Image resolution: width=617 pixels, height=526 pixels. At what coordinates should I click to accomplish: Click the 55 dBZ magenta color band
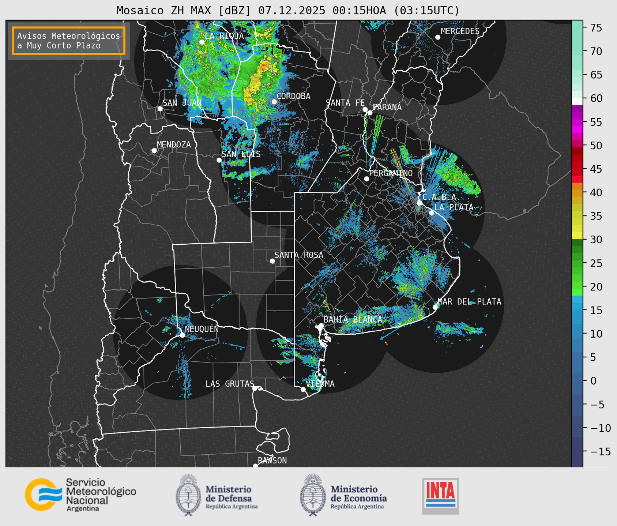click(x=577, y=122)
